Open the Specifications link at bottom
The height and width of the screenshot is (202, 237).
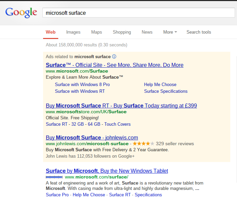pos(148,195)
